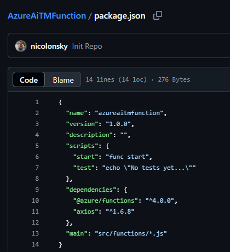Switch to the Code view tab
Image resolution: width=230 pixels, height=252 pixels.
click(28, 80)
